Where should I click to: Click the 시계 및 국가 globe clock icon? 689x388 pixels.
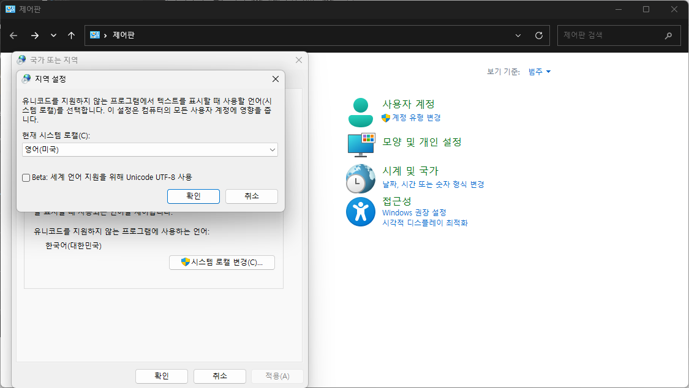361,178
